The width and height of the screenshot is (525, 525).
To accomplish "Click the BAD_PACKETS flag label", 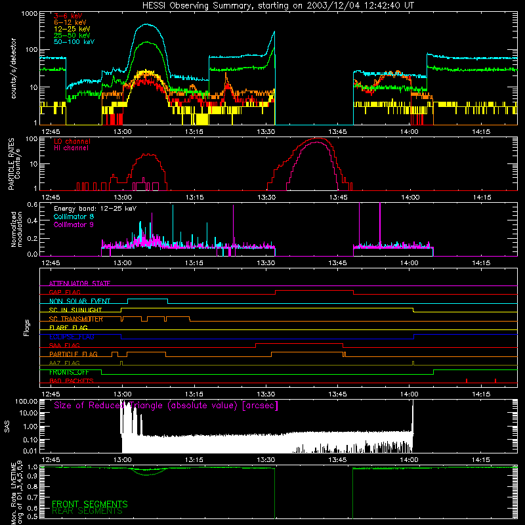I will point(72,381).
